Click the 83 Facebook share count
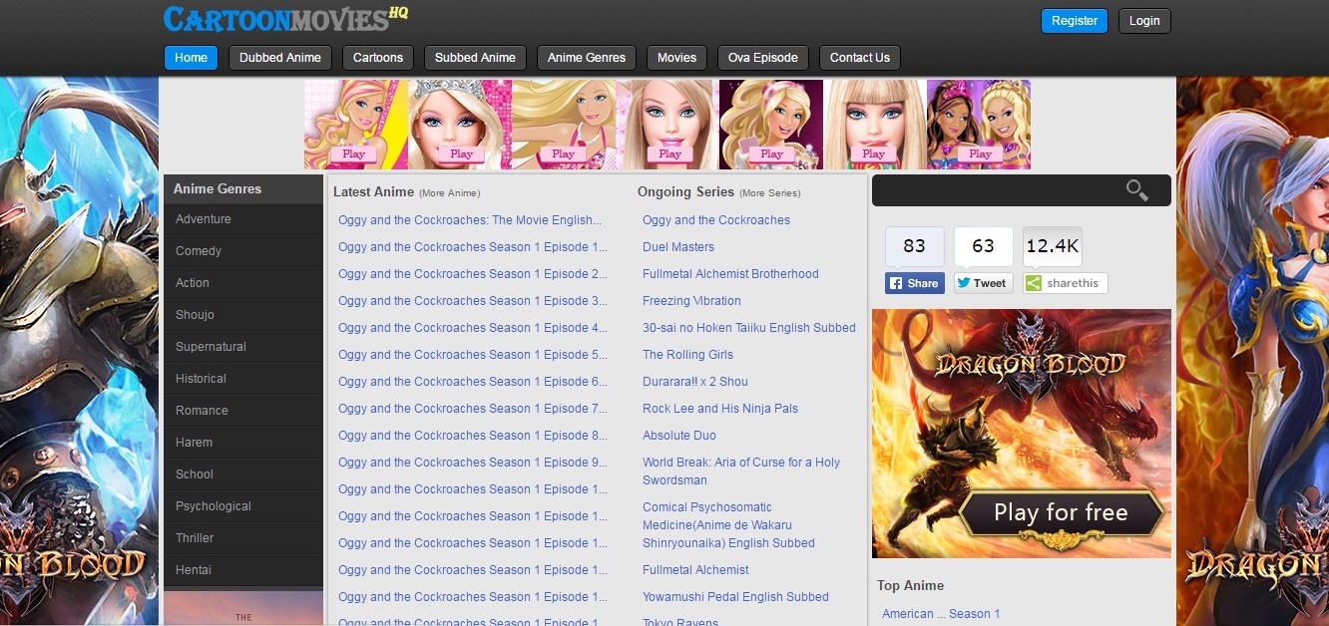 tap(914, 246)
